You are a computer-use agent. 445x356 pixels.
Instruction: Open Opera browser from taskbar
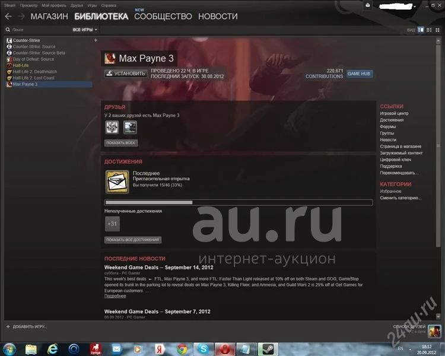pos(225,349)
